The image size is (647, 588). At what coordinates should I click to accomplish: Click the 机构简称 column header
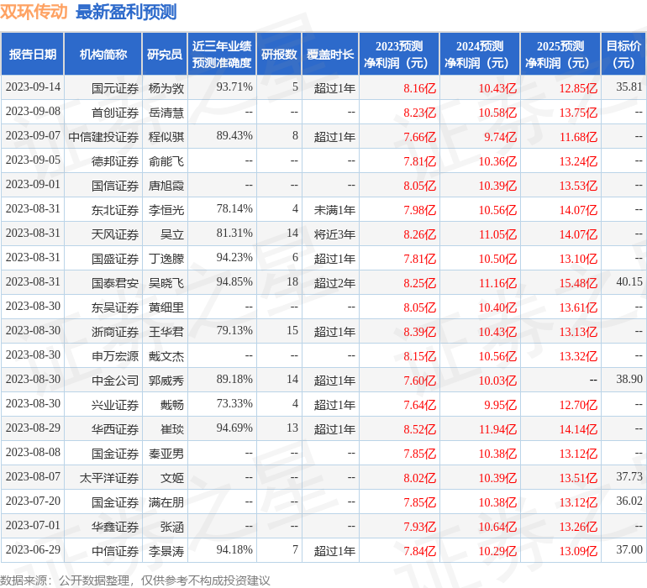tap(103, 54)
